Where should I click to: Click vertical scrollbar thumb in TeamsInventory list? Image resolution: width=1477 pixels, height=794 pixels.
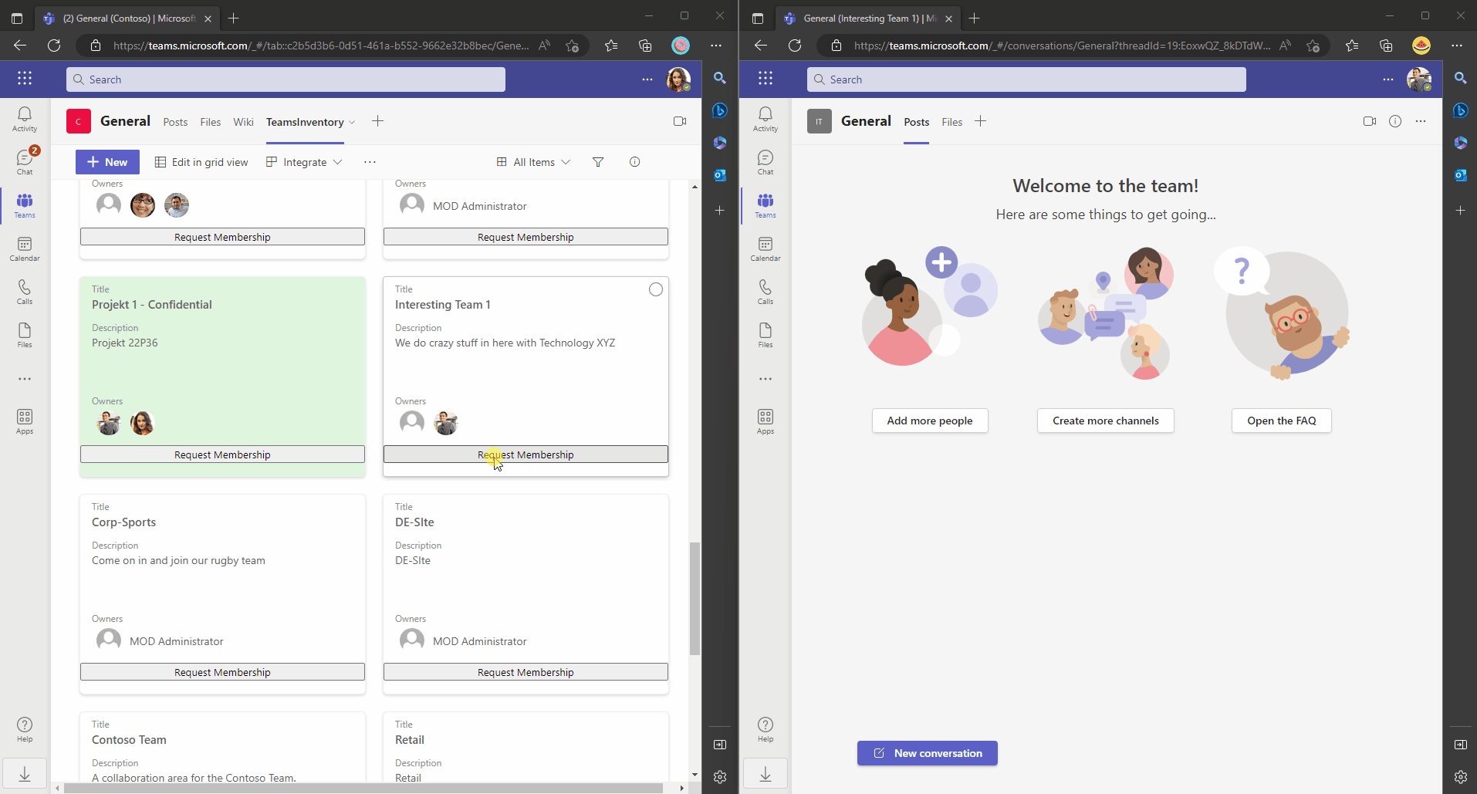(695, 598)
